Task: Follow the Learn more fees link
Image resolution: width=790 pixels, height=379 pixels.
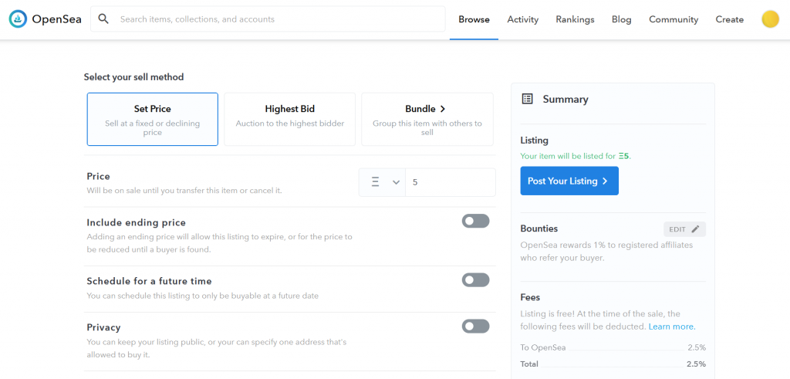Action: 671,327
